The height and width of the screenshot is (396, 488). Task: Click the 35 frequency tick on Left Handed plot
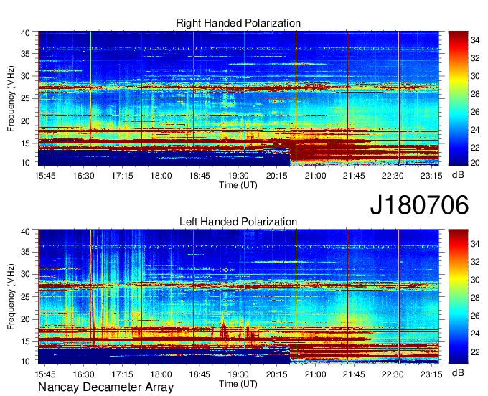tap(25, 252)
